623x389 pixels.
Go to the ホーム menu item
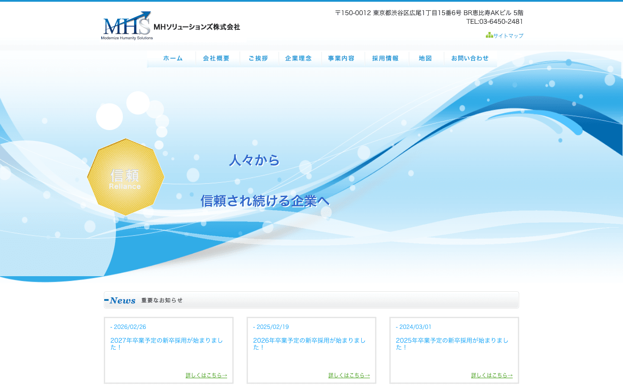click(x=173, y=58)
